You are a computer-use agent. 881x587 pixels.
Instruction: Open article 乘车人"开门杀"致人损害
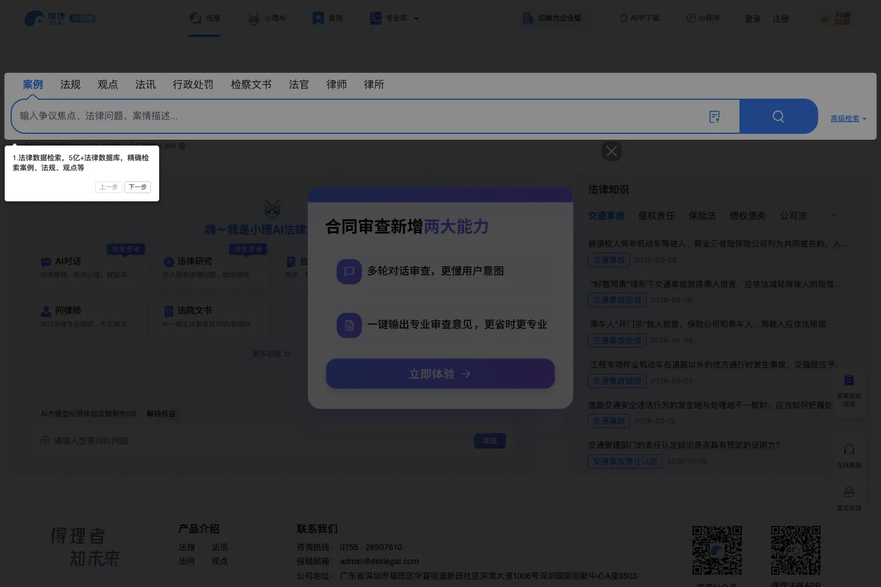pos(707,324)
